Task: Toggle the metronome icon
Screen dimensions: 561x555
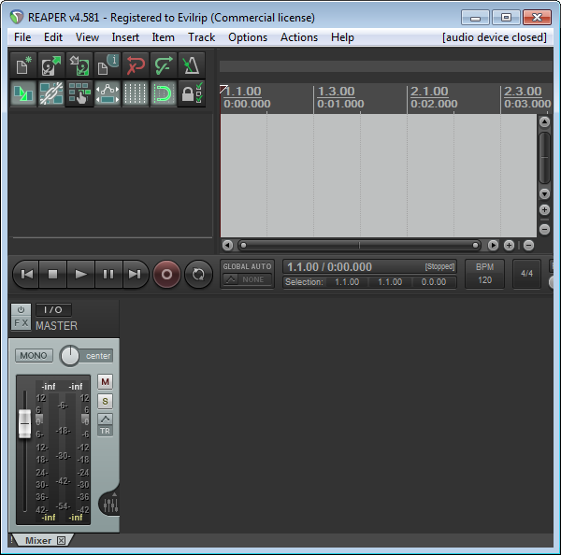Action: (x=192, y=65)
